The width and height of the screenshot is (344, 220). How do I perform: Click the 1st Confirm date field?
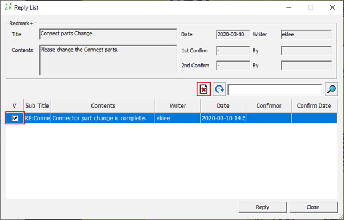pos(233,51)
